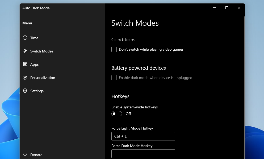Viewport: 264px width, 159px height.
Task: Enable don't switch while playing video games
Action: [114, 49]
